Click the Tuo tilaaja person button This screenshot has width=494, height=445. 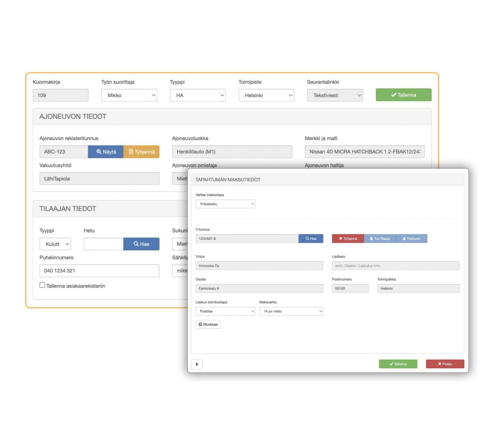380,238
